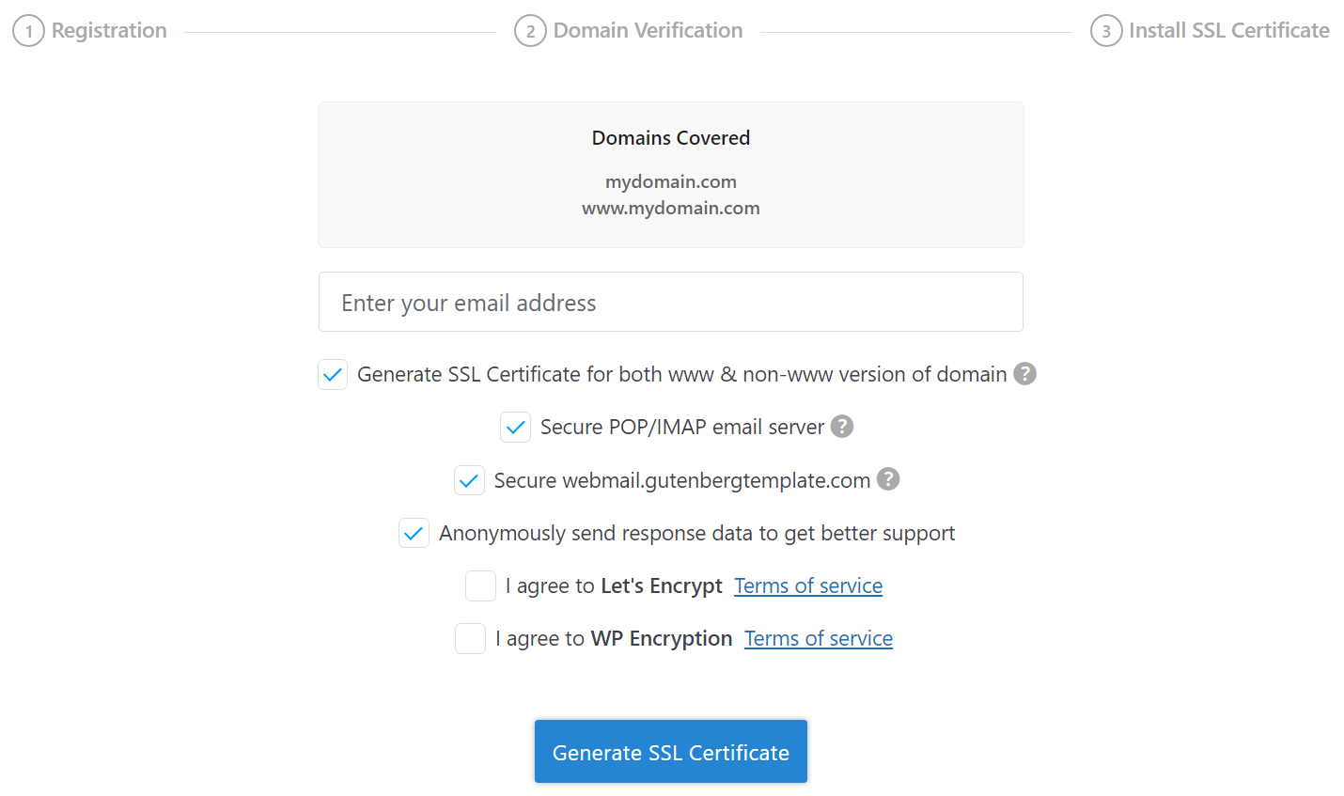Open help icon next to Secure webmail option

888,479
